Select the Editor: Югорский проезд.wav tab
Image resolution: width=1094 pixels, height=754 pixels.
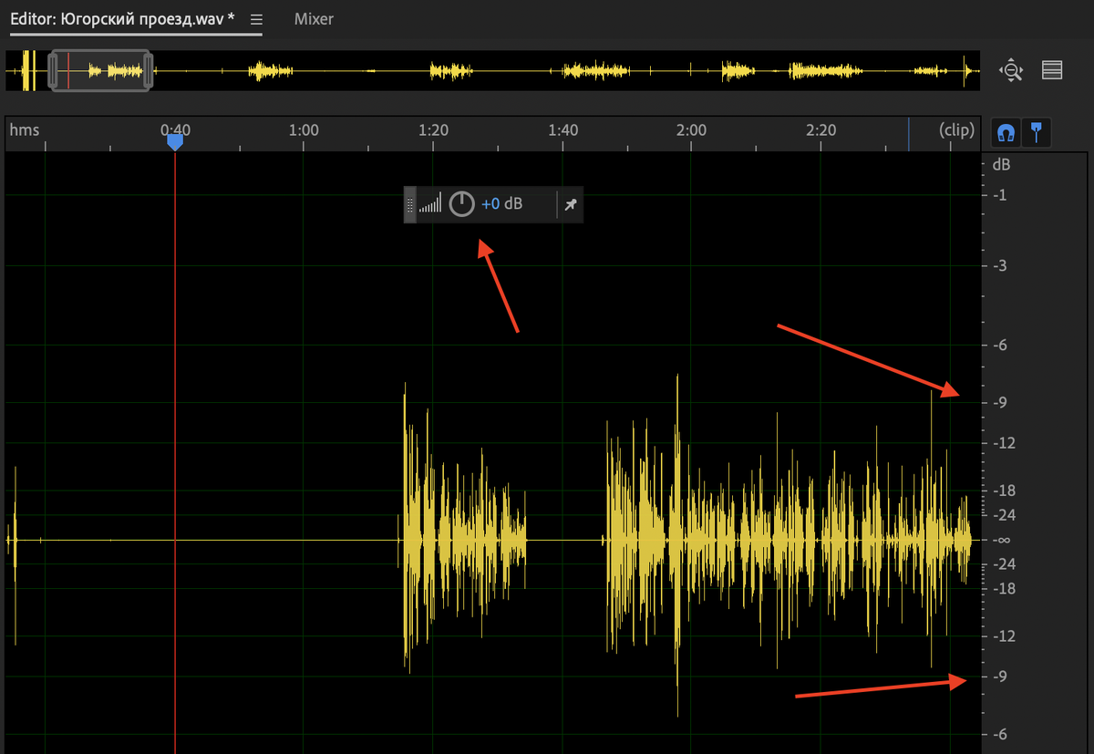tap(122, 19)
